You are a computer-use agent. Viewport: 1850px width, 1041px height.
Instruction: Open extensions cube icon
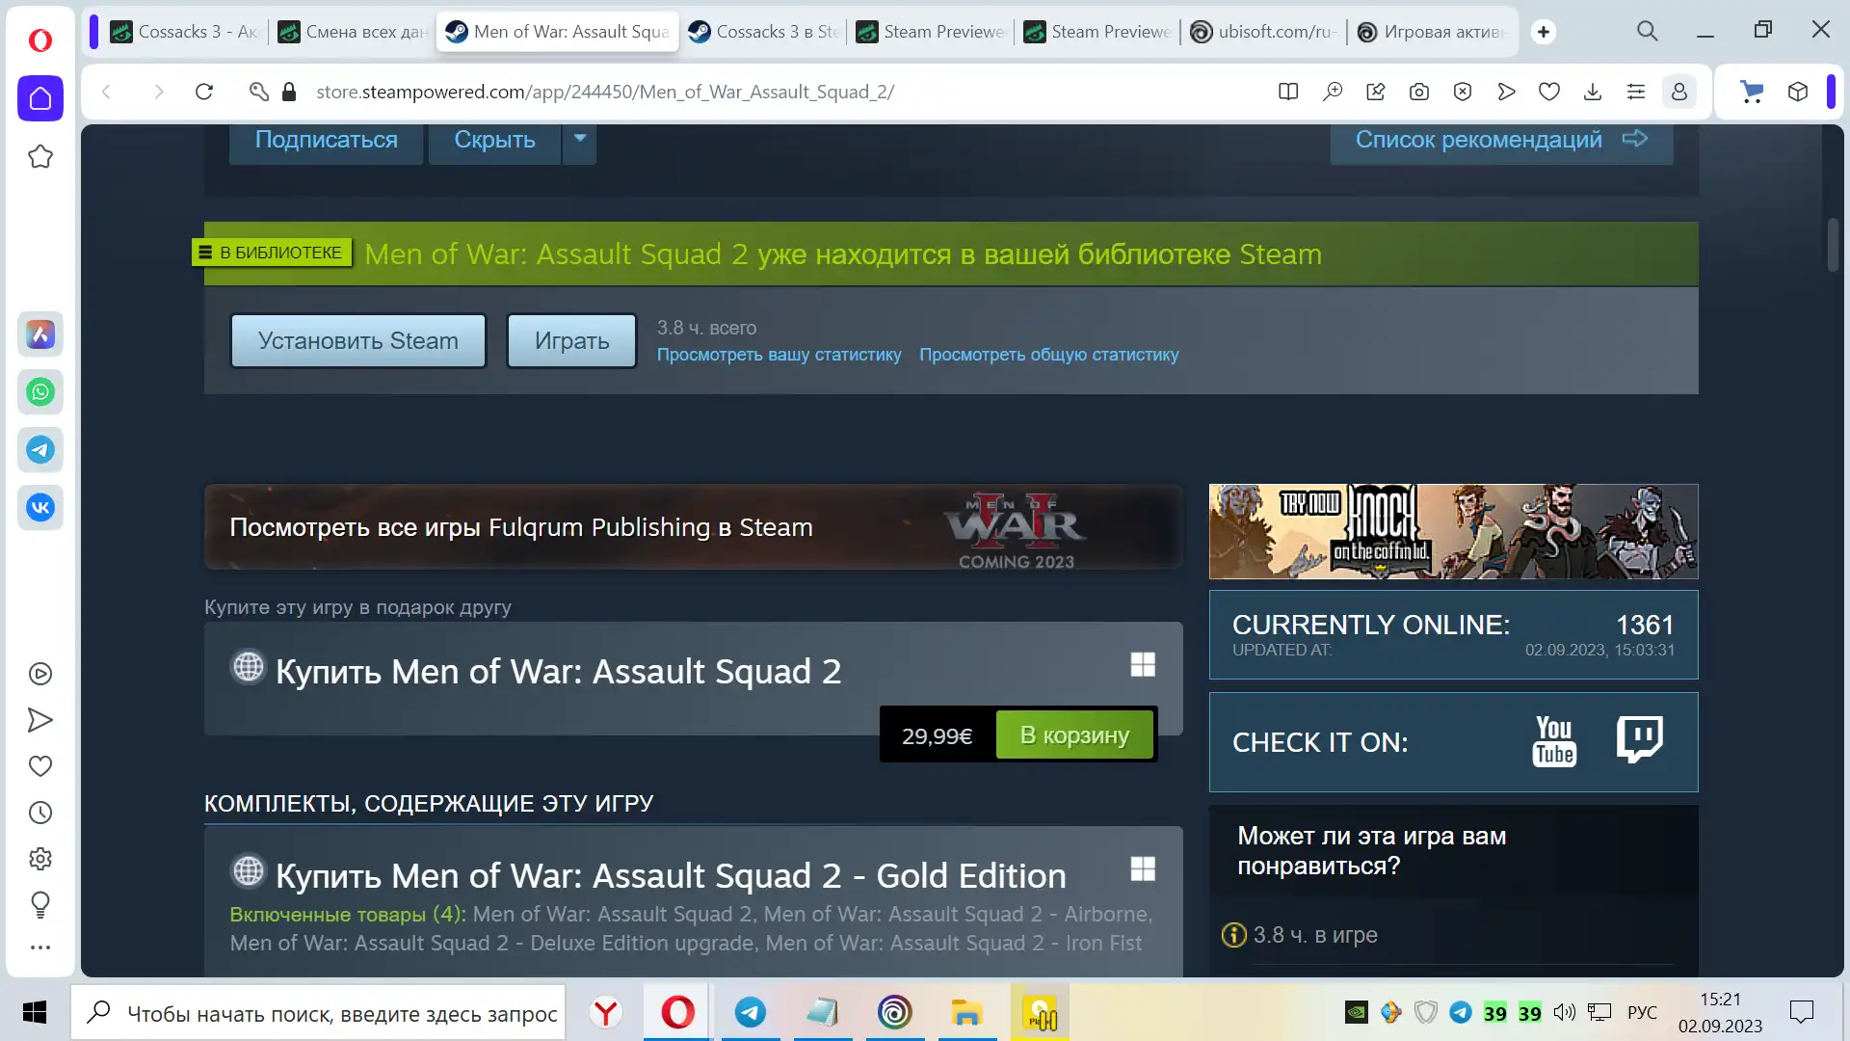(1798, 92)
